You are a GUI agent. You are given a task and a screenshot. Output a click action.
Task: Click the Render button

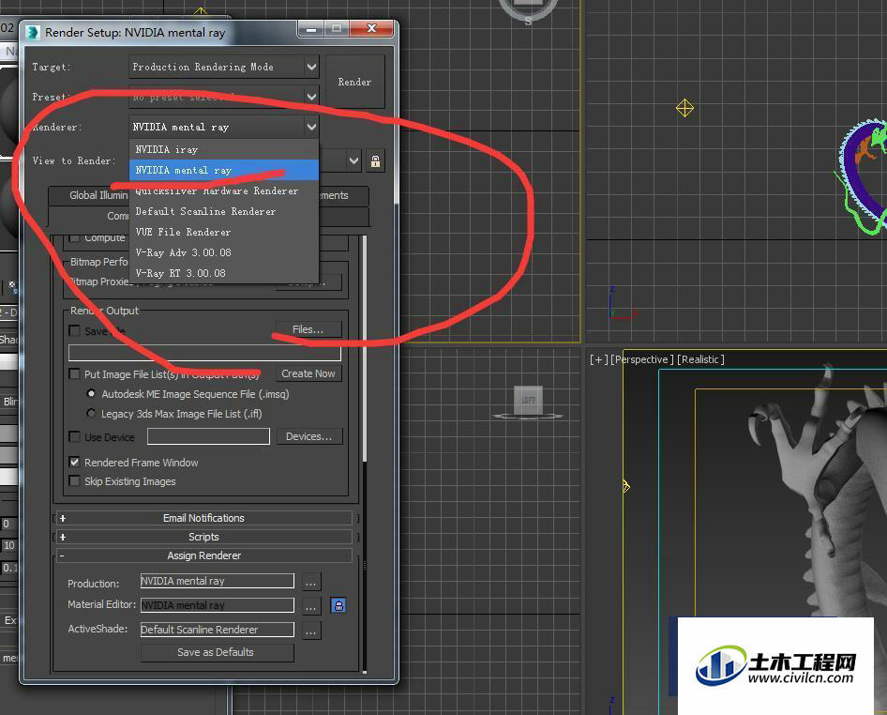pos(354,82)
